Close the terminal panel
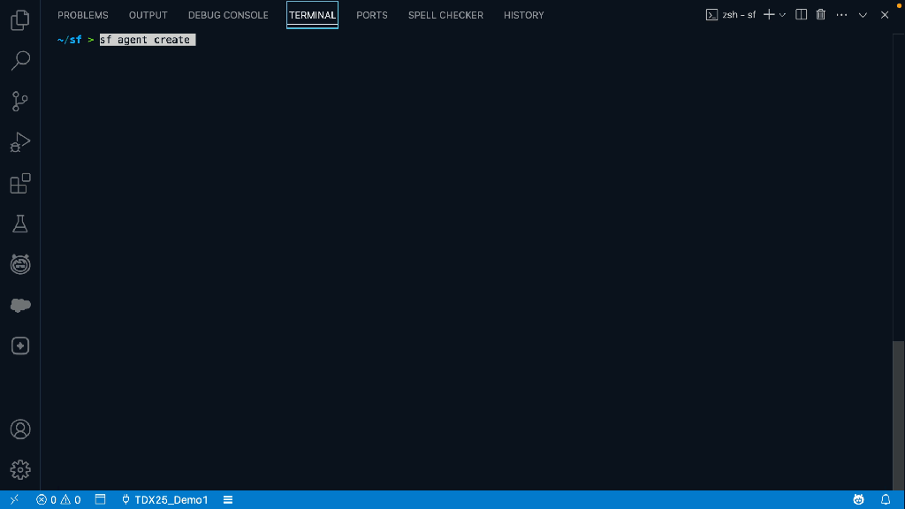The width and height of the screenshot is (905, 509). click(x=885, y=15)
